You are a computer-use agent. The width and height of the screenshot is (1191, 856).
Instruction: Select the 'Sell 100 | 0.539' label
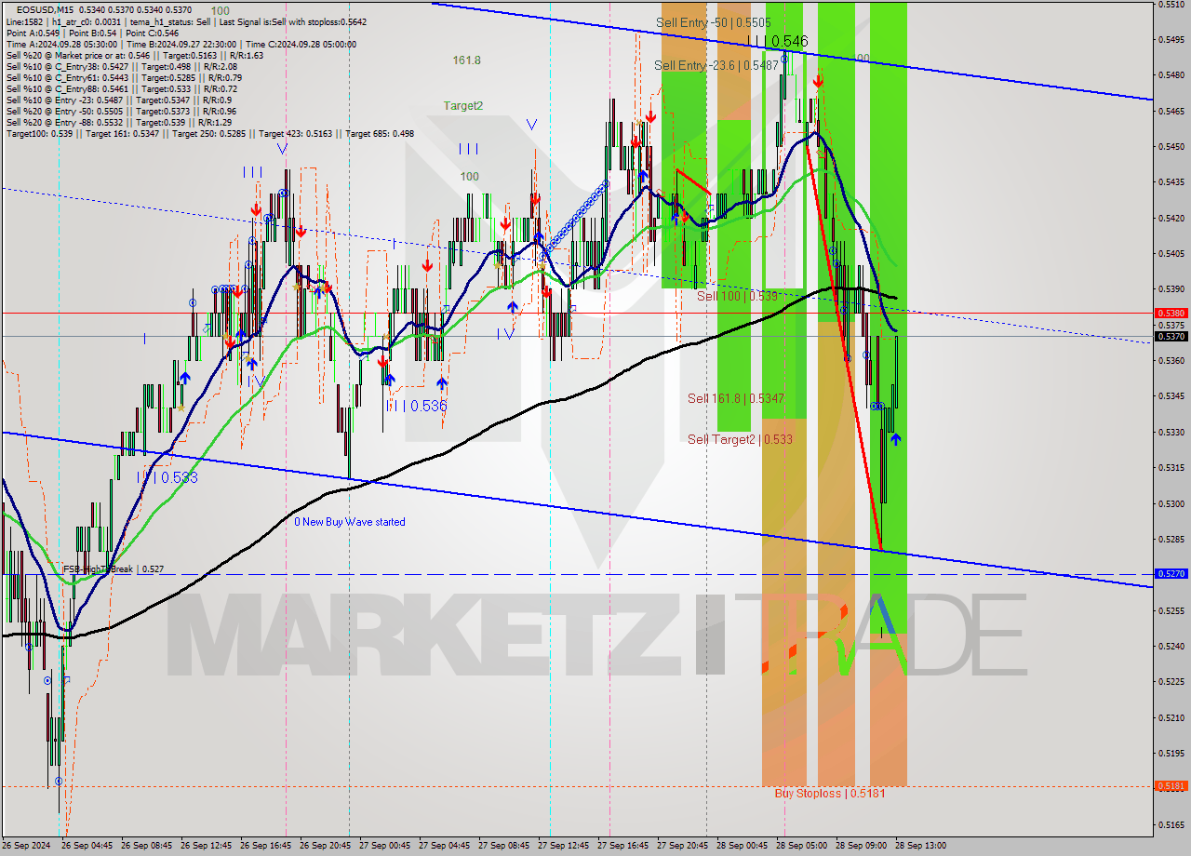[x=737, y=296]
